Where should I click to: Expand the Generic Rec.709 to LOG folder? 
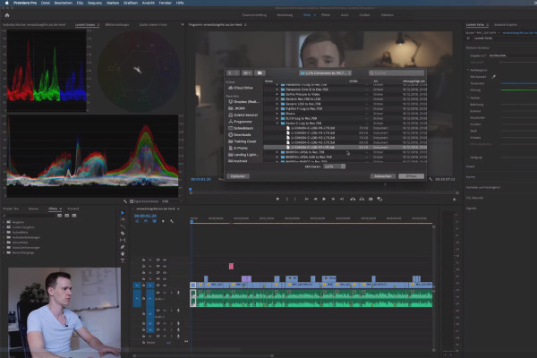pyautogui.click(x=277, y=99)
